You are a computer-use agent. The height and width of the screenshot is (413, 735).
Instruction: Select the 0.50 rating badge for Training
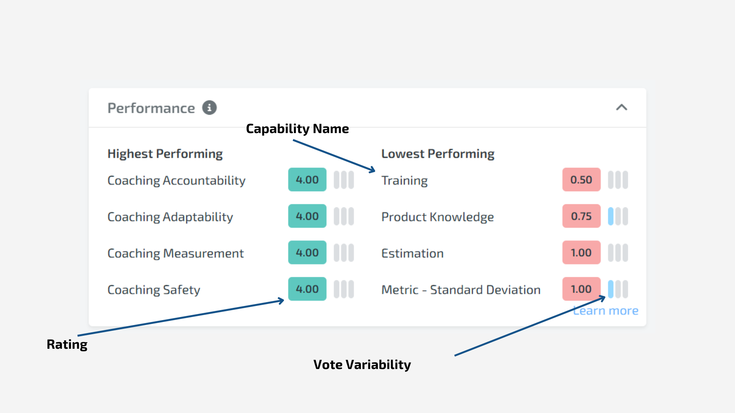tap(581, 180)
